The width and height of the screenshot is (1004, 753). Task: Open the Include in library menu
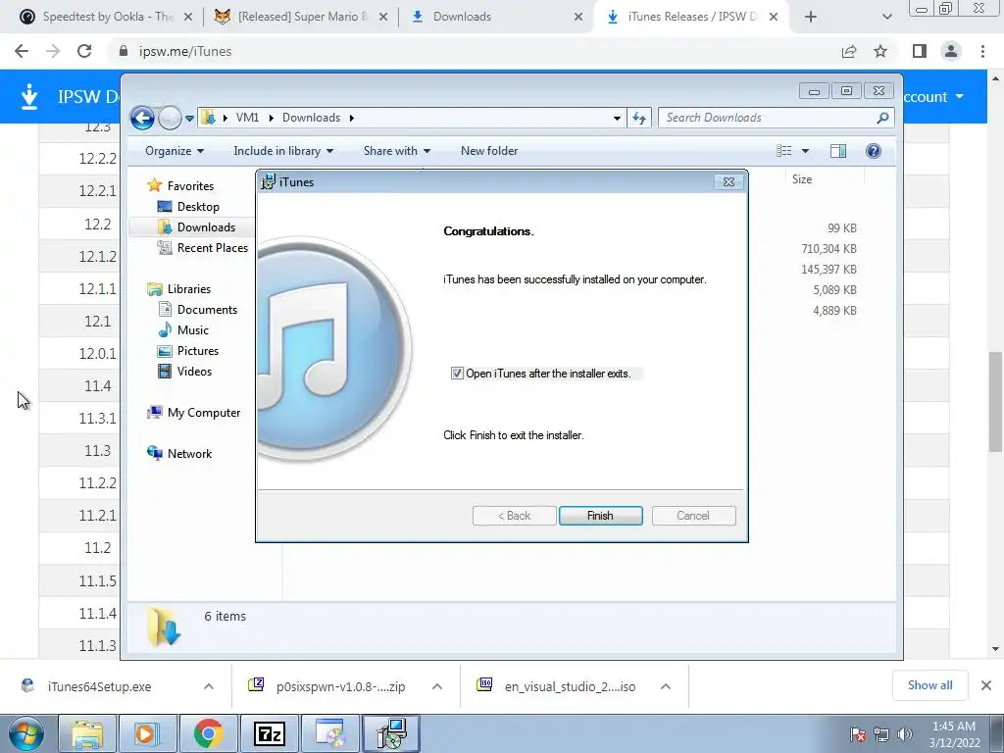283,151
